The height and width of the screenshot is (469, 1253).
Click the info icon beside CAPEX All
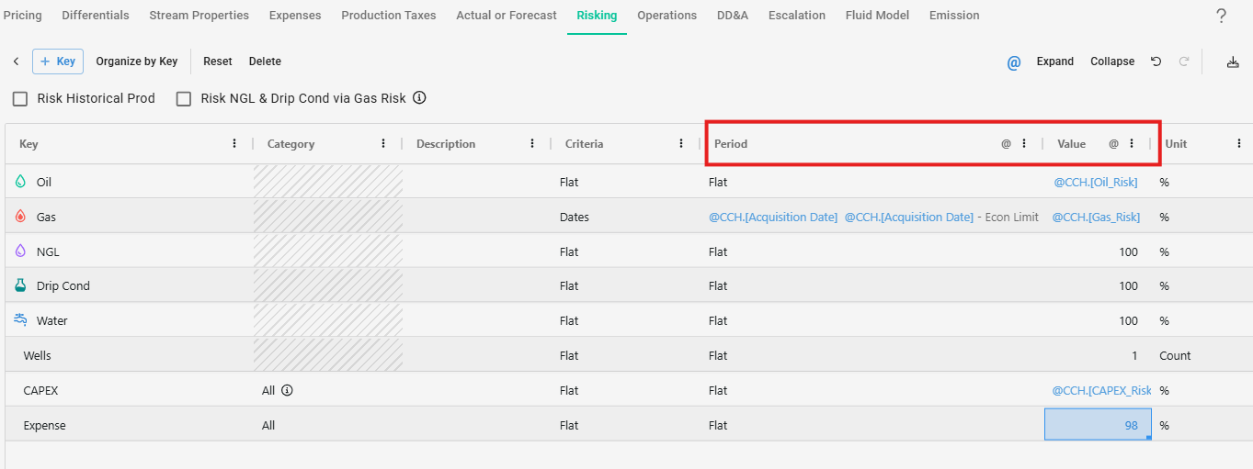pos(287,390)
